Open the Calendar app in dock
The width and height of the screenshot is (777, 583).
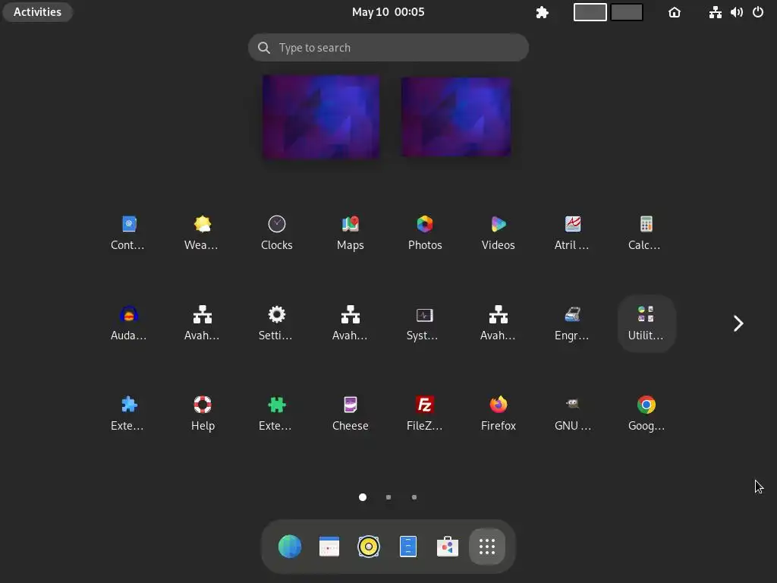(x=329, y=547)
